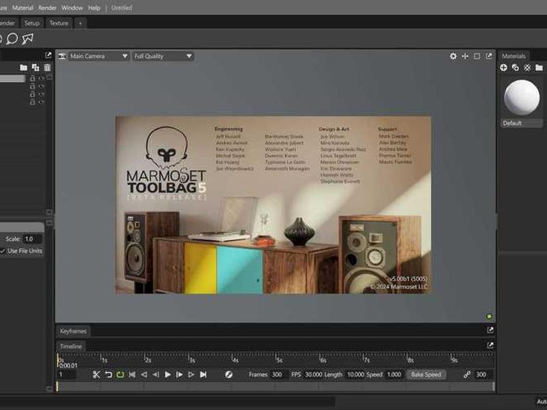547x410 pixels.
Task: Open the Help menu
Action: [94, 8]
